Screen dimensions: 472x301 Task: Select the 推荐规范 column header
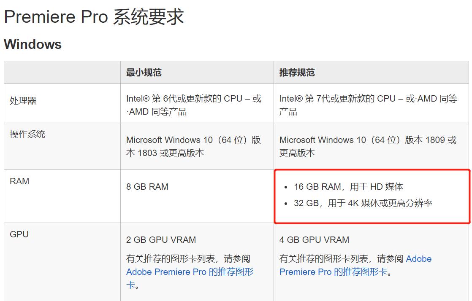click(297, 73)
